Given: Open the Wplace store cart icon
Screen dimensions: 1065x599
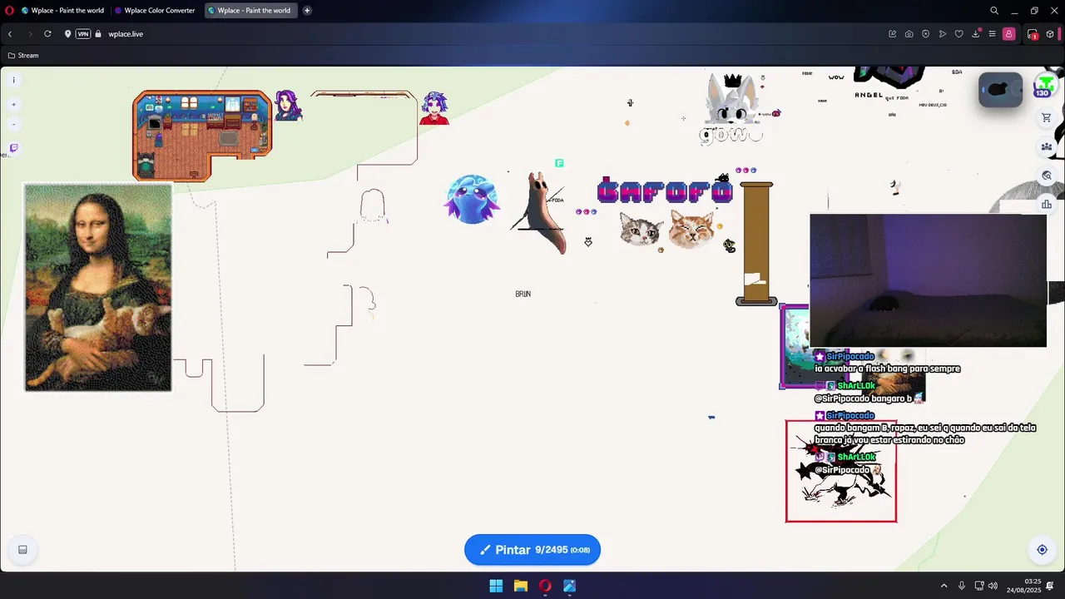Looking at the screenshot, I should (x=1047, y=118).
